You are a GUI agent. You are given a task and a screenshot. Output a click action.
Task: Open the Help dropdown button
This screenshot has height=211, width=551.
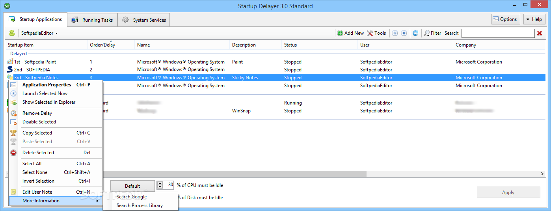tap(534, 19)
